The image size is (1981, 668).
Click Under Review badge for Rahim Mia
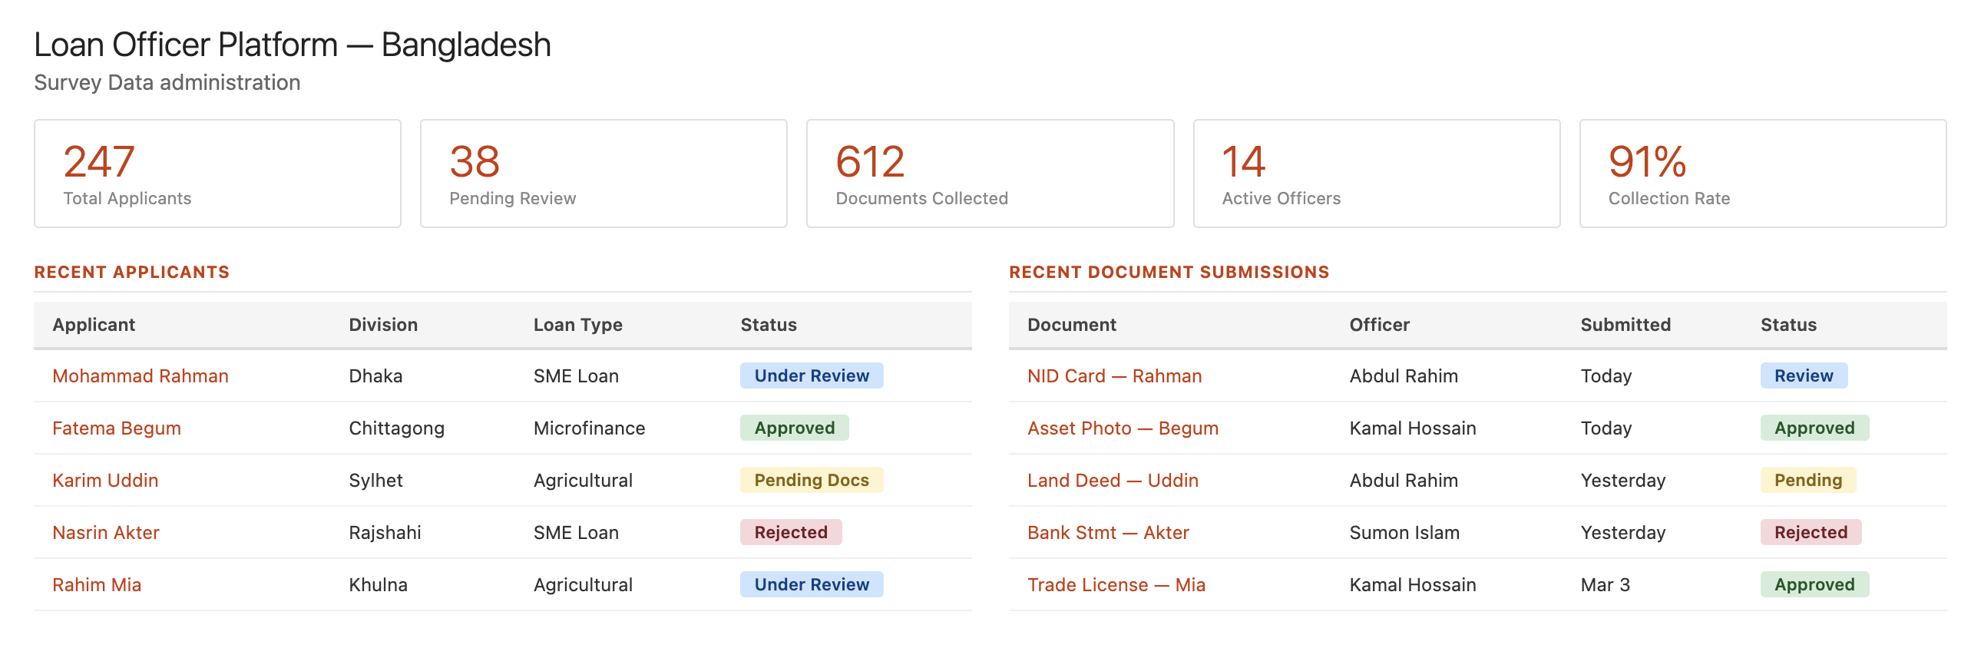point(812,585)
